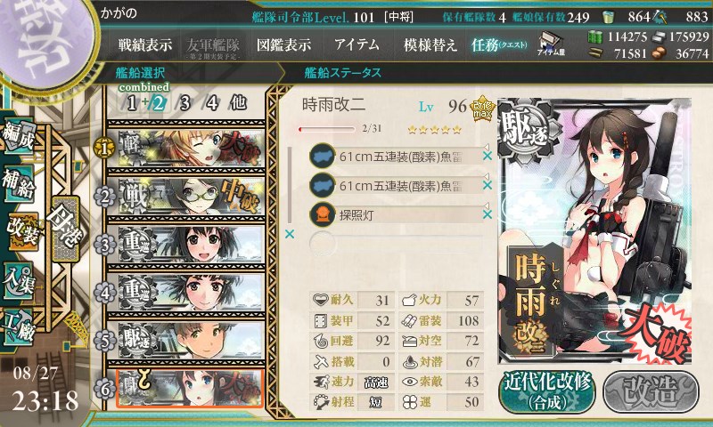Return to port via 母港 button

pos(65,230)
